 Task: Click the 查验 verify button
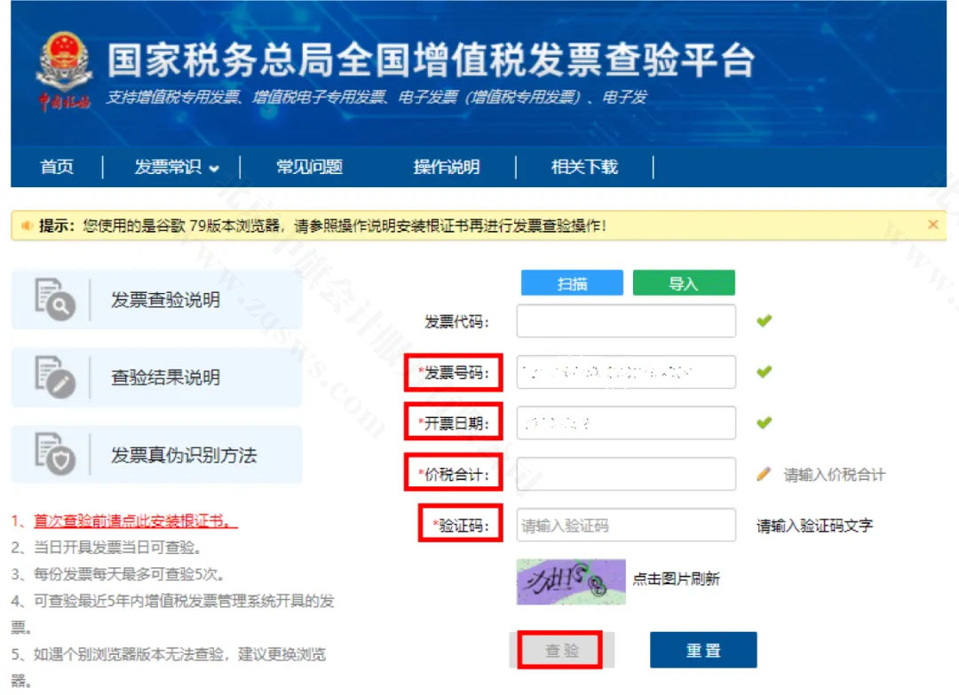(561, 649)
